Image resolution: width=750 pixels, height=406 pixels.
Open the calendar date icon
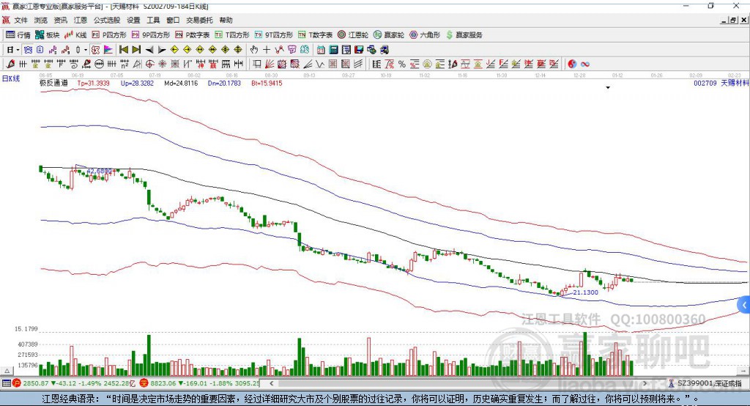point(321,50)
